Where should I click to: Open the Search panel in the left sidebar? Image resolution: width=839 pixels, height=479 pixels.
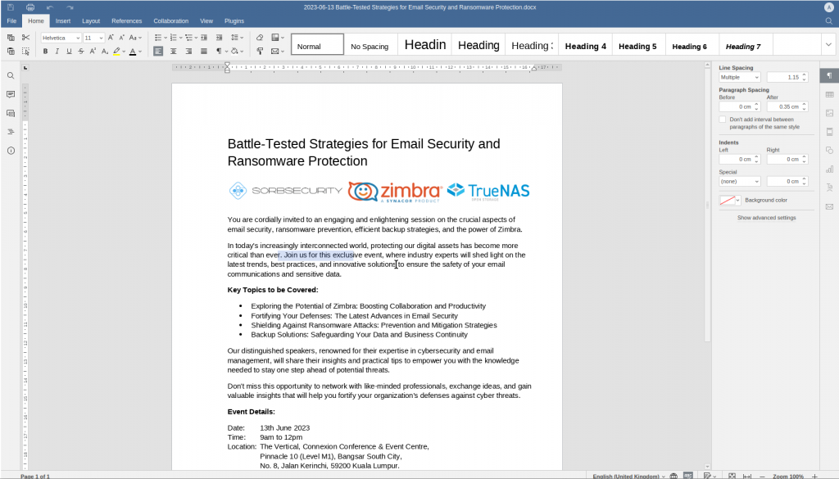tap(10, 75)
